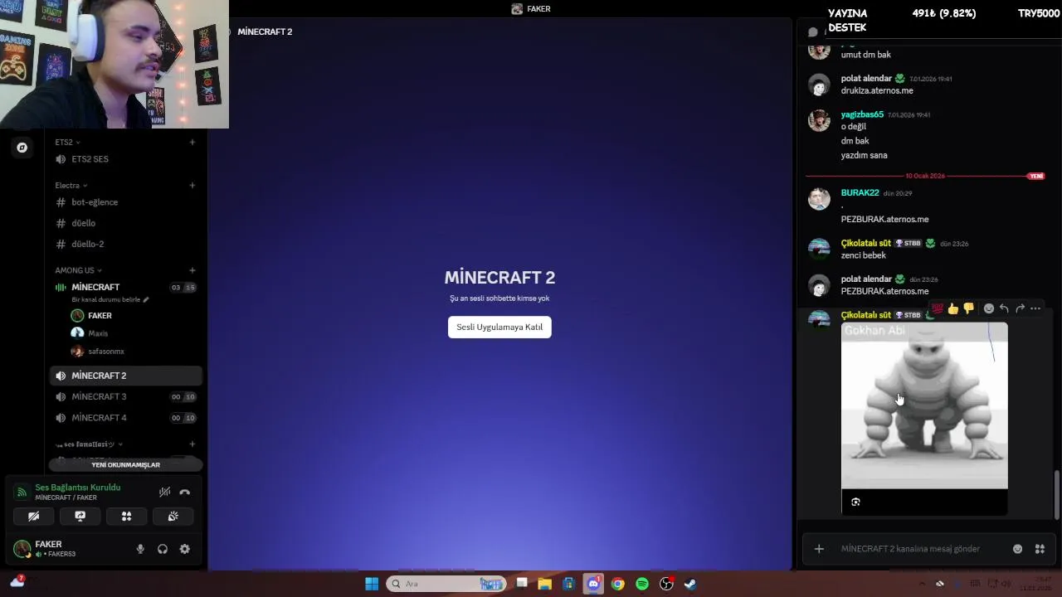
Task: Click the chat bubble icon at panel top
Action: [813, 32]
